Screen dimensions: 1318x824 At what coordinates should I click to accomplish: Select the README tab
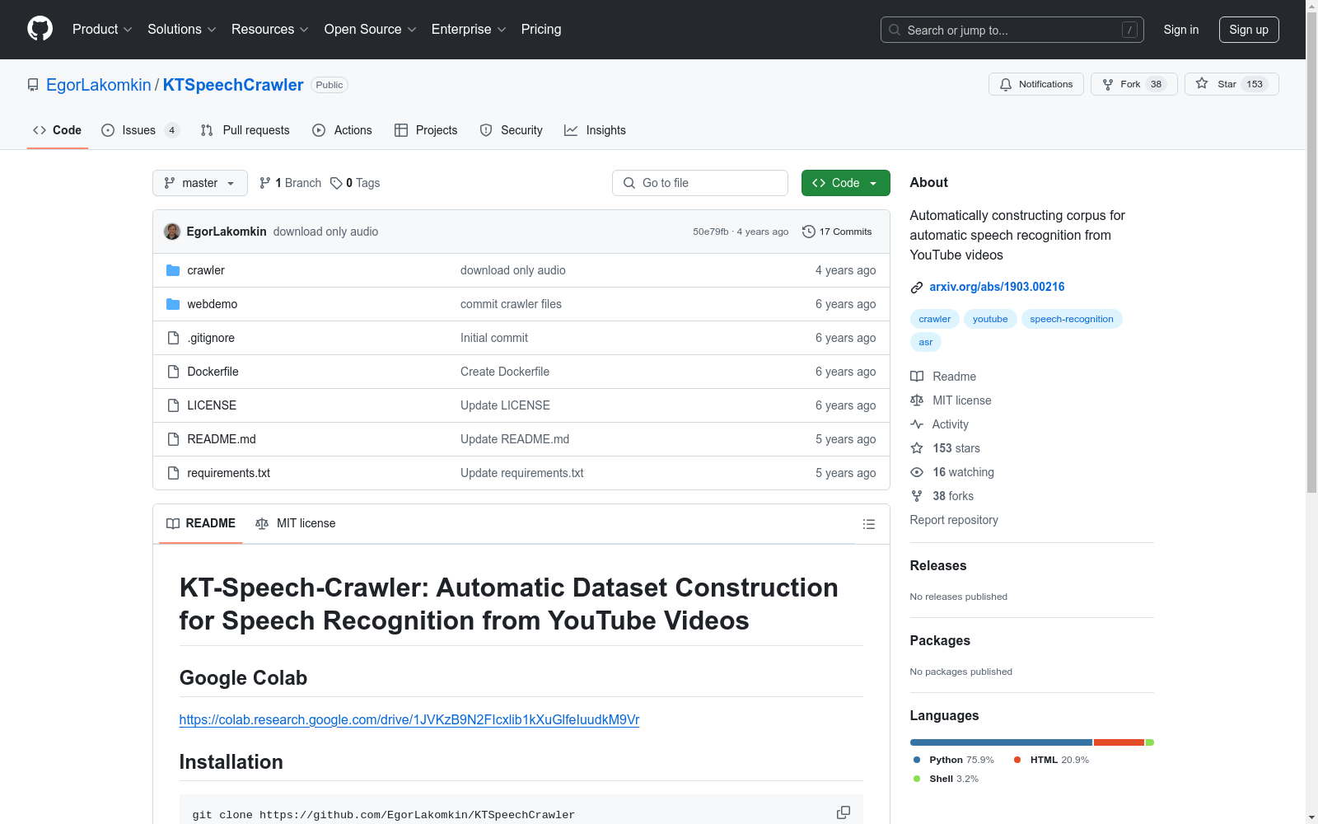201,524
